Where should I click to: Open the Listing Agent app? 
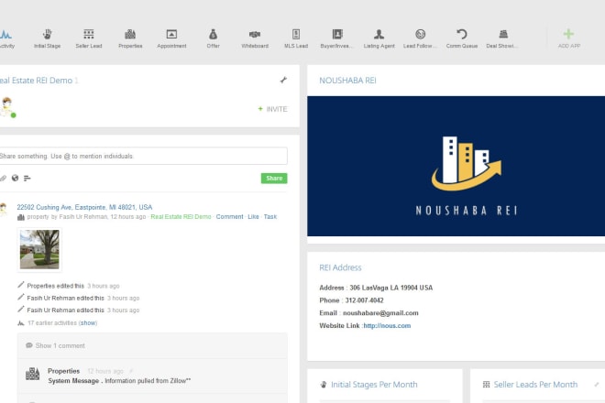379,38
